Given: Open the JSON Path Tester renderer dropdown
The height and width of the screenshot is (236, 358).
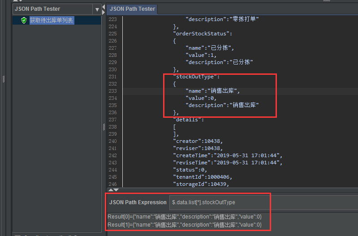Looking at the screenshot, I should click(x=97, y=9).
